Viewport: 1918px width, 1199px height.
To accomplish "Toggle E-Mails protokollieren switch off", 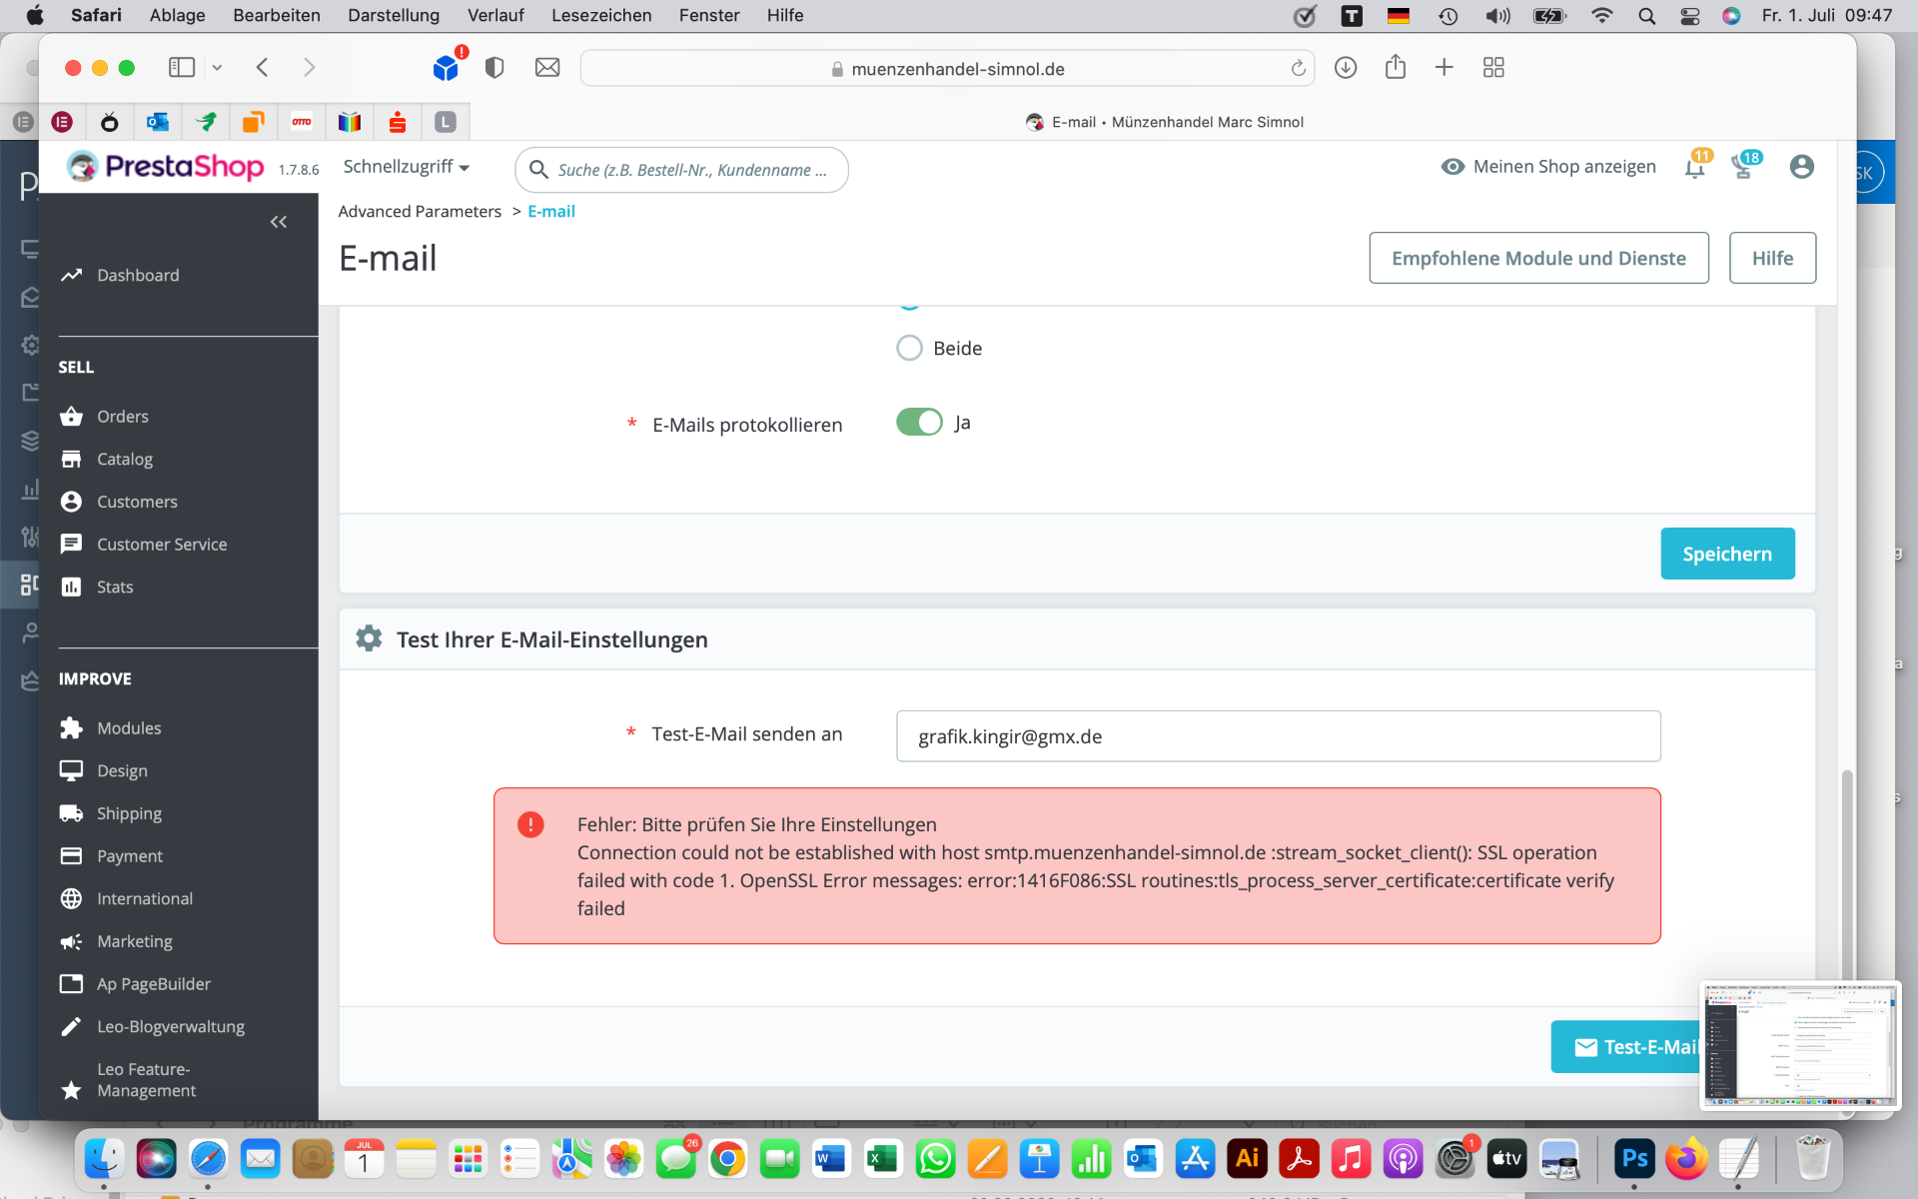I will point(919,423).
